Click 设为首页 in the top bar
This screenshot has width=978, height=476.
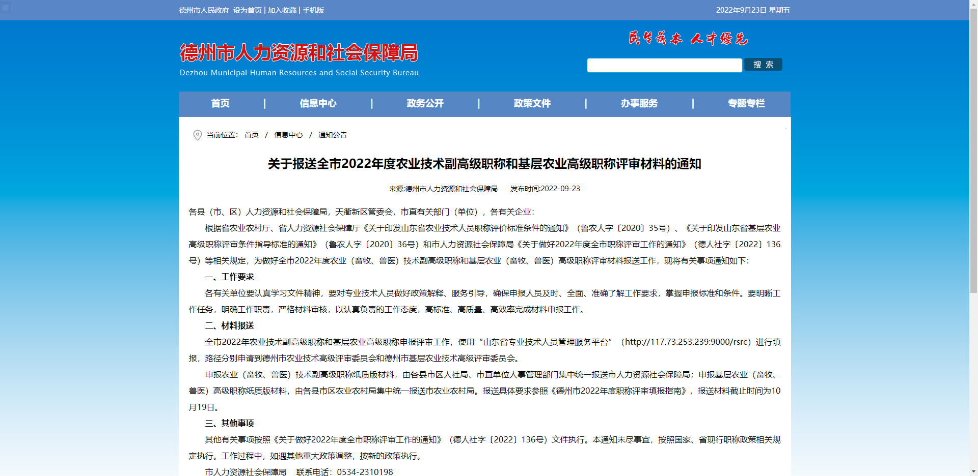tap(248, 10)
